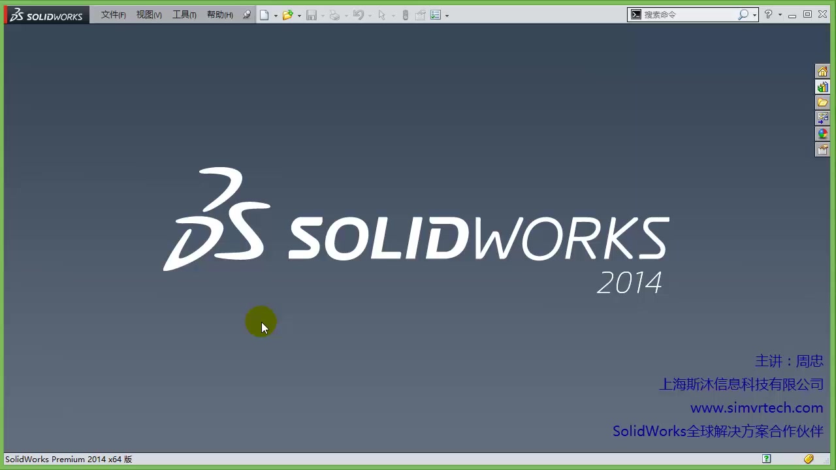The width and height of the screenshot is (836, 470).
Task: Click the status bar text SolidWorks Premium 2014 x64 版
Action: click(69, 460)
